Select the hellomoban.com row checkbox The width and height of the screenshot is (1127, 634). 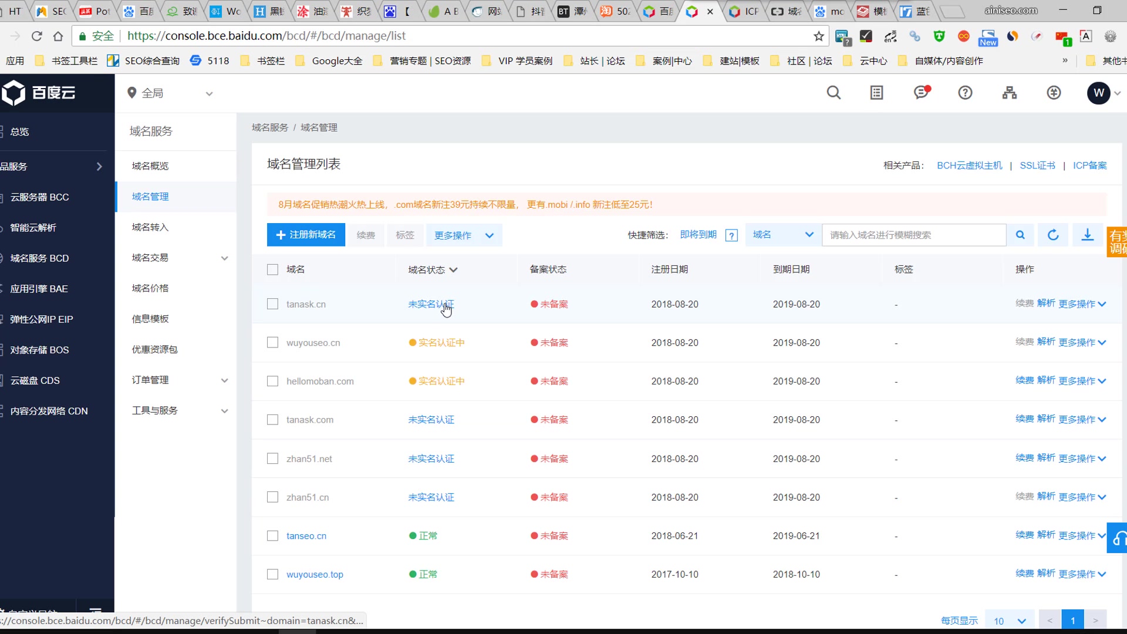pos(272,381)
